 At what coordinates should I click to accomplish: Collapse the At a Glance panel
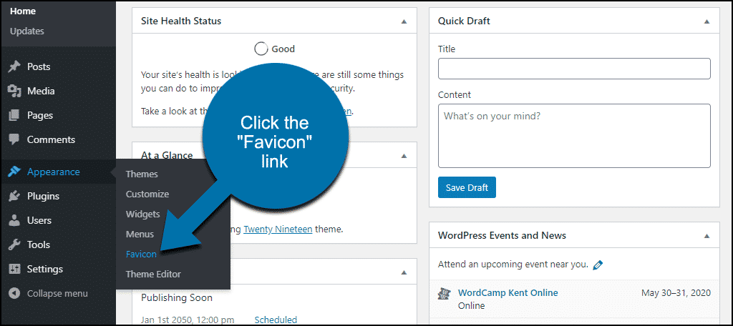(404, 156)
